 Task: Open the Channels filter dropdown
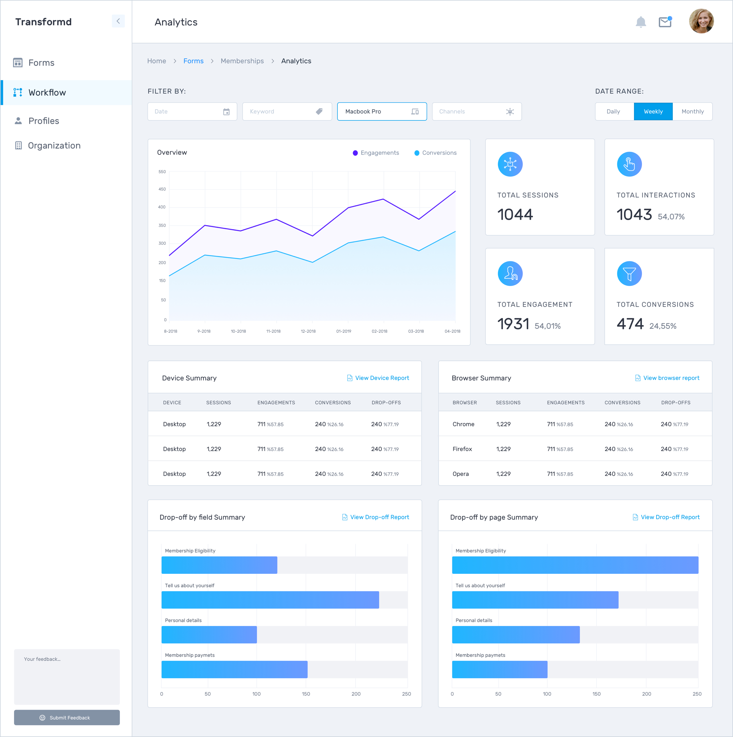pos(476,112)
